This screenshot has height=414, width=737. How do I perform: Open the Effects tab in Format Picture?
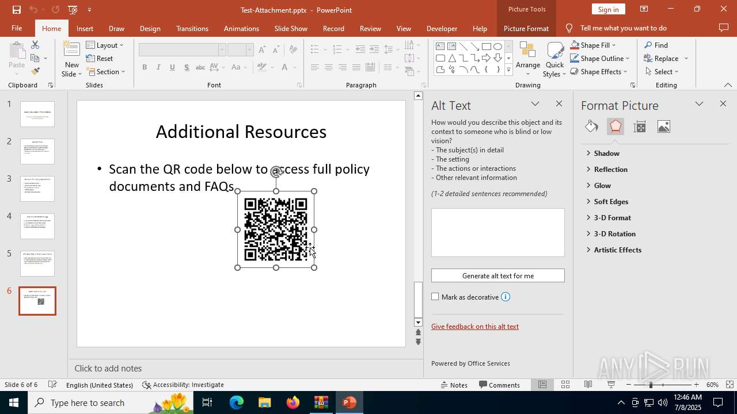[616, 126]
